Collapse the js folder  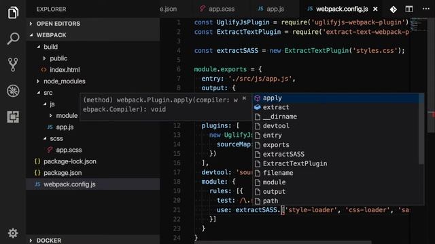click(52, 104)
